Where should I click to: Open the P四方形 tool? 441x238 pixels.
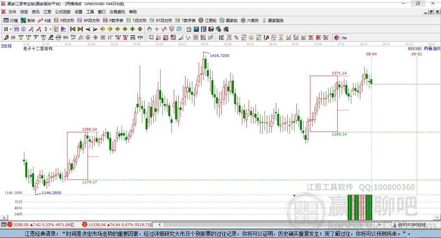[x=64, y=21]
